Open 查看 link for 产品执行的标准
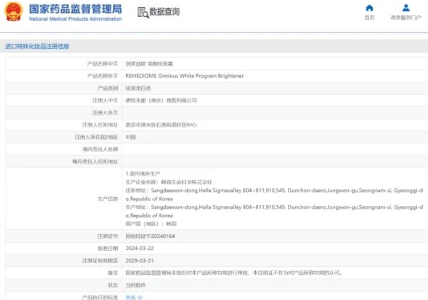 [x=131, y=297]
